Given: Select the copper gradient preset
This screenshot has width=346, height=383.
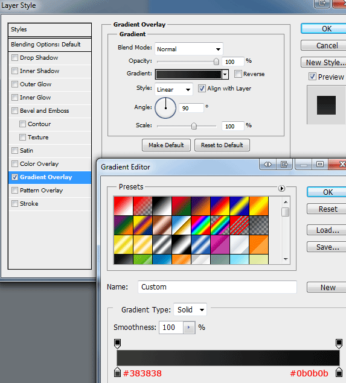Looking at the screenshot, I should coord(162,225).
